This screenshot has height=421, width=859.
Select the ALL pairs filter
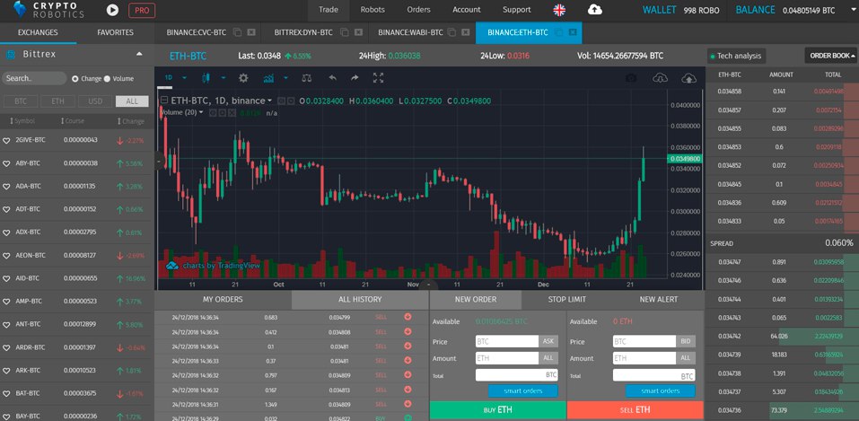pyautogui.click(x=132, y=101)
